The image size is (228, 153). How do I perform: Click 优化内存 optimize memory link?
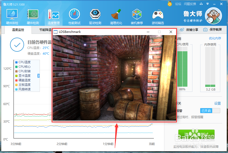pyautogui.click(x=215, y=38)
